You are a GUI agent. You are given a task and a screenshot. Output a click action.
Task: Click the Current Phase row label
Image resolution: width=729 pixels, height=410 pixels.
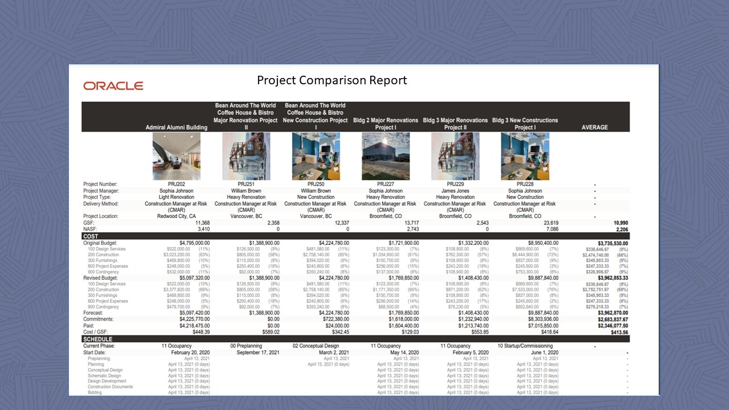point(99,346)
